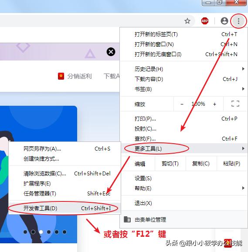Viewport: 248px width, 252px height.
Task: Expand the 历史记录(H) submenu
Action: coord(184,69)
